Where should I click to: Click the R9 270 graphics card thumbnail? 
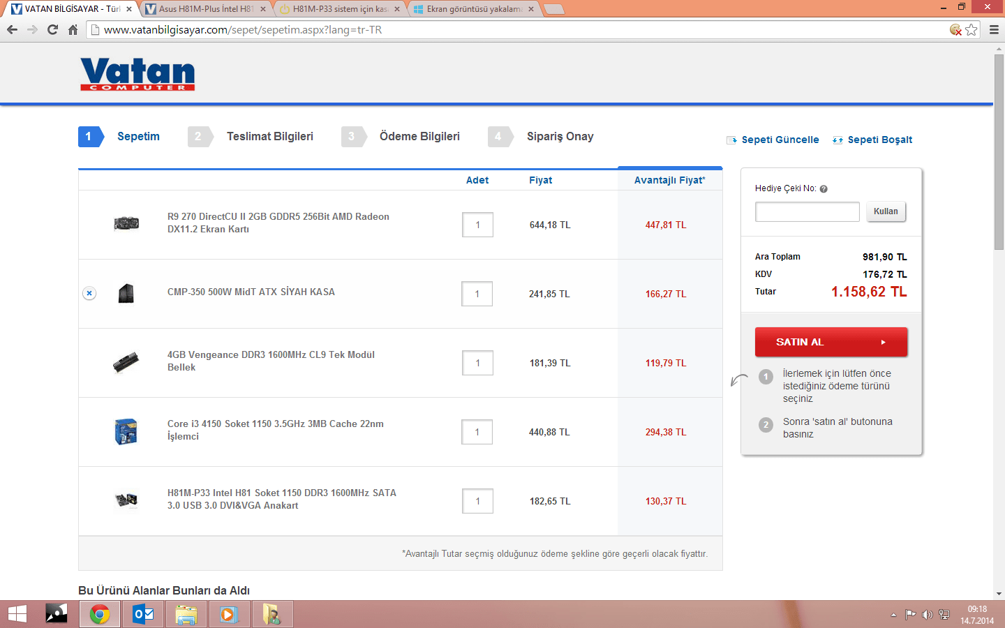click(x=126, y=224)
